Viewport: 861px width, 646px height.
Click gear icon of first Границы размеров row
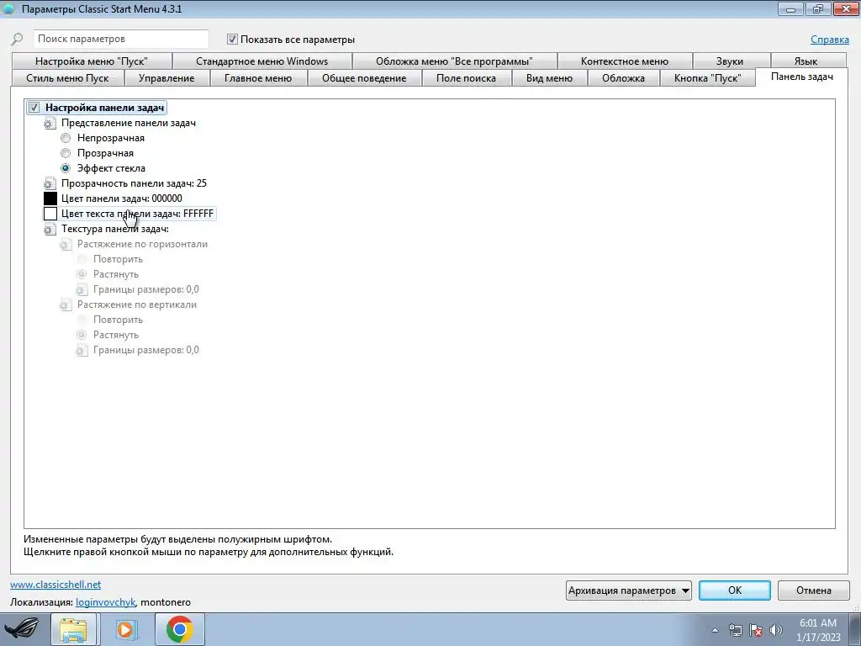(x=82, y=289)
